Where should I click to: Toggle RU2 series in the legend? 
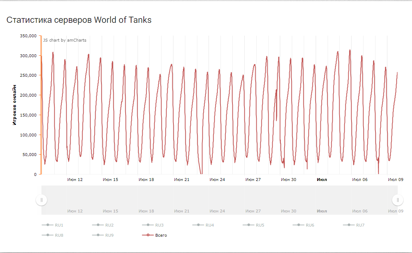[x=103, y=225]
